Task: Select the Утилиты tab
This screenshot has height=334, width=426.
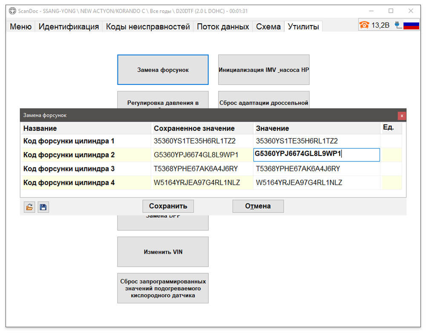Action: (303, 27)
